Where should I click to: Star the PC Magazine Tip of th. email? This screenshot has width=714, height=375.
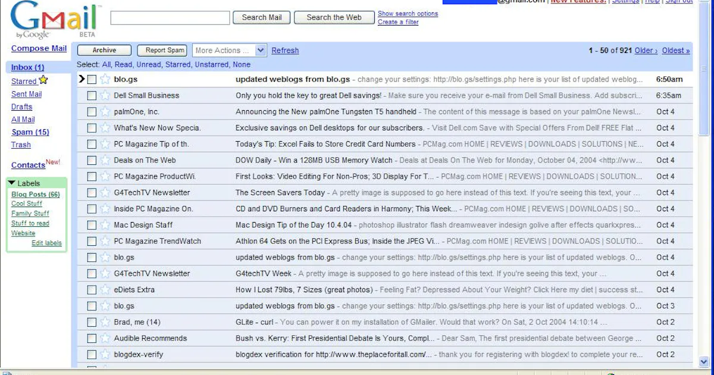point(105,143)
